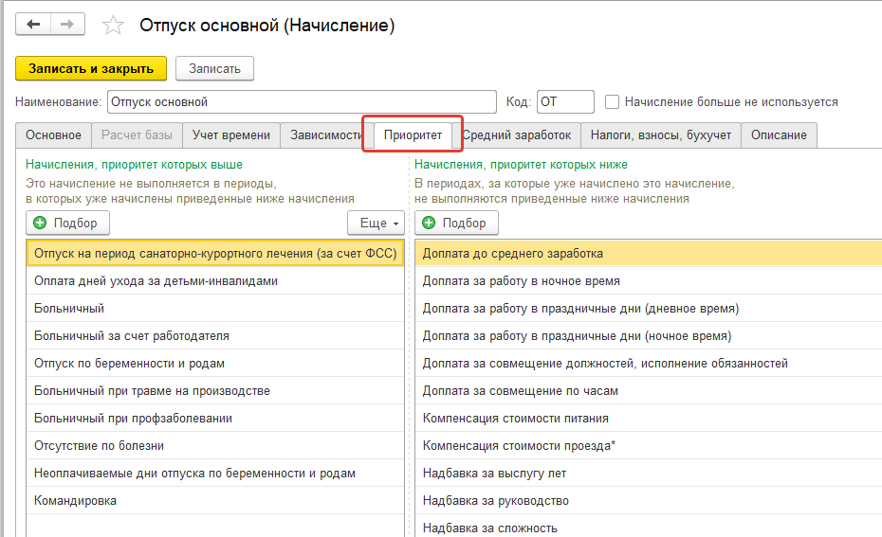This screenshot has width=882, height=537.
Task: Click the Записать button
Action: point(214,68)
